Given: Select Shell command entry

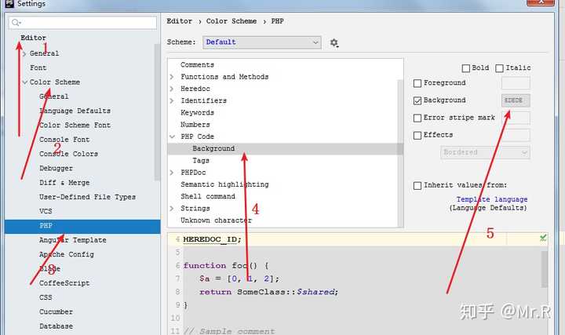Looking at the screenshot, I should click(x=207, y=196).
